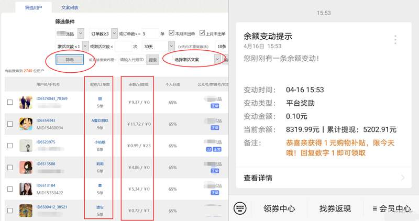Screen dimensions: 419x221
Task: Click avatar of user ID6523975
Action: 26,146
